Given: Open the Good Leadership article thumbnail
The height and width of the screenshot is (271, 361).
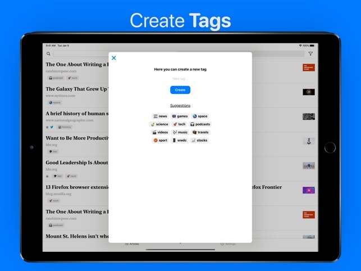Looking at the screenshot, I should click(x=309, y=166).
